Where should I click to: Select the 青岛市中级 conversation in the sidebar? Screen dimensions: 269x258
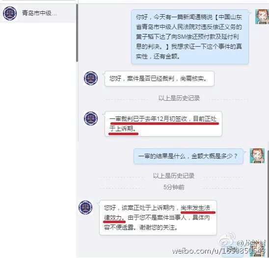click(x=38, y=13)
